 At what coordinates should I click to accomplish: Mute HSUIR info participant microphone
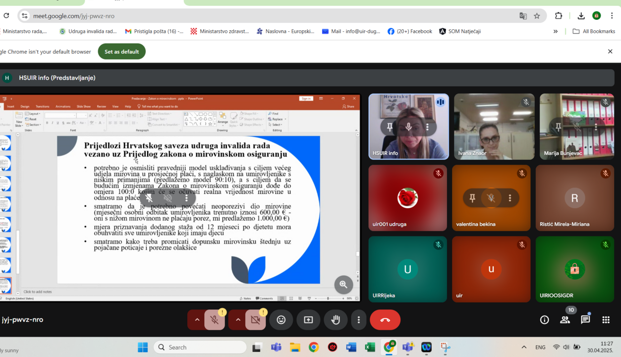coord(408,127)
